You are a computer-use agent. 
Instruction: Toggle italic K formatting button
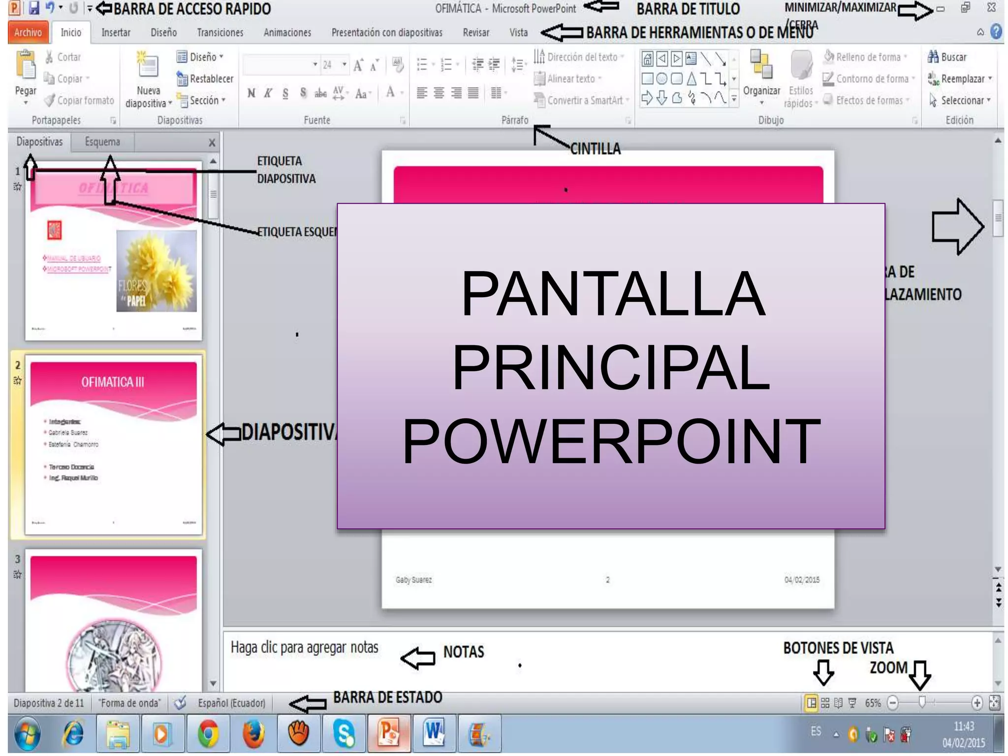click(268, 93)
